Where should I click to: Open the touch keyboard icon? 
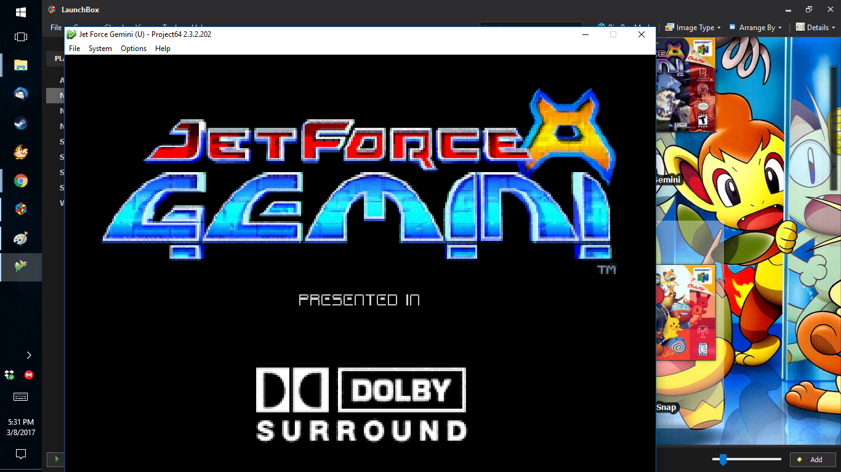coord(21,397)
